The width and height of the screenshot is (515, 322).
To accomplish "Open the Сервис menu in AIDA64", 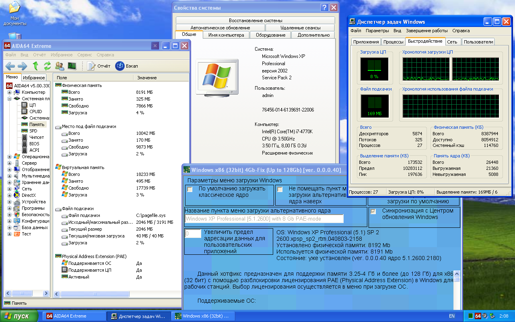I will pos(84,55).
